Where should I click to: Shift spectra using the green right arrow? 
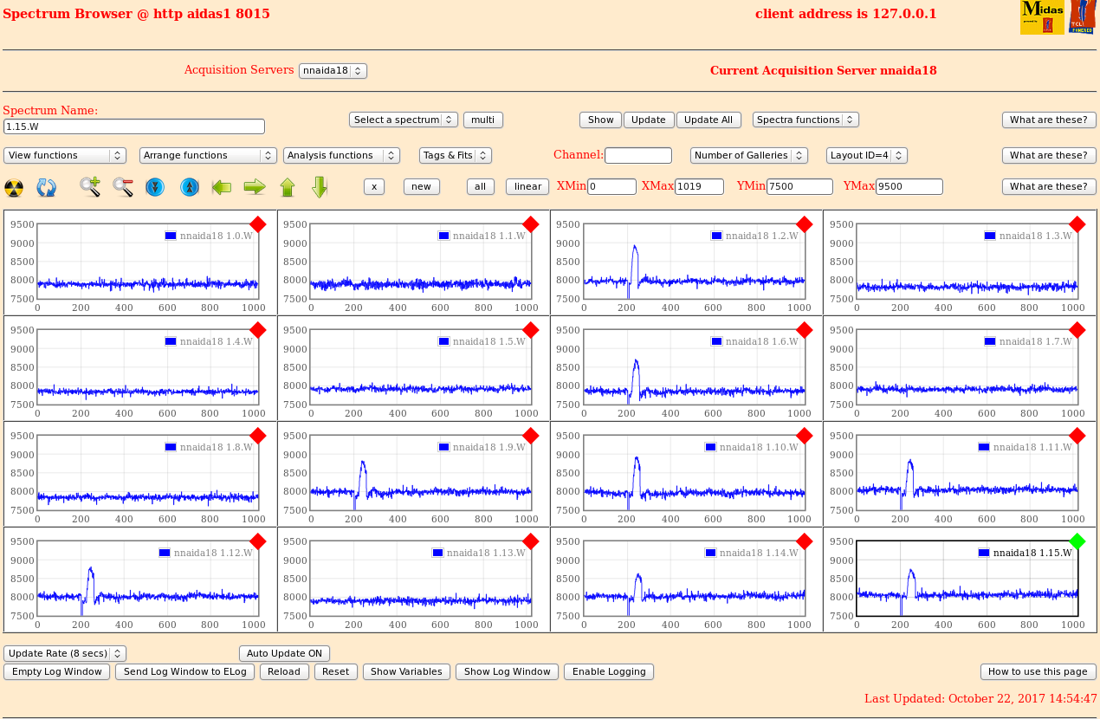click(x=254, y=186)
